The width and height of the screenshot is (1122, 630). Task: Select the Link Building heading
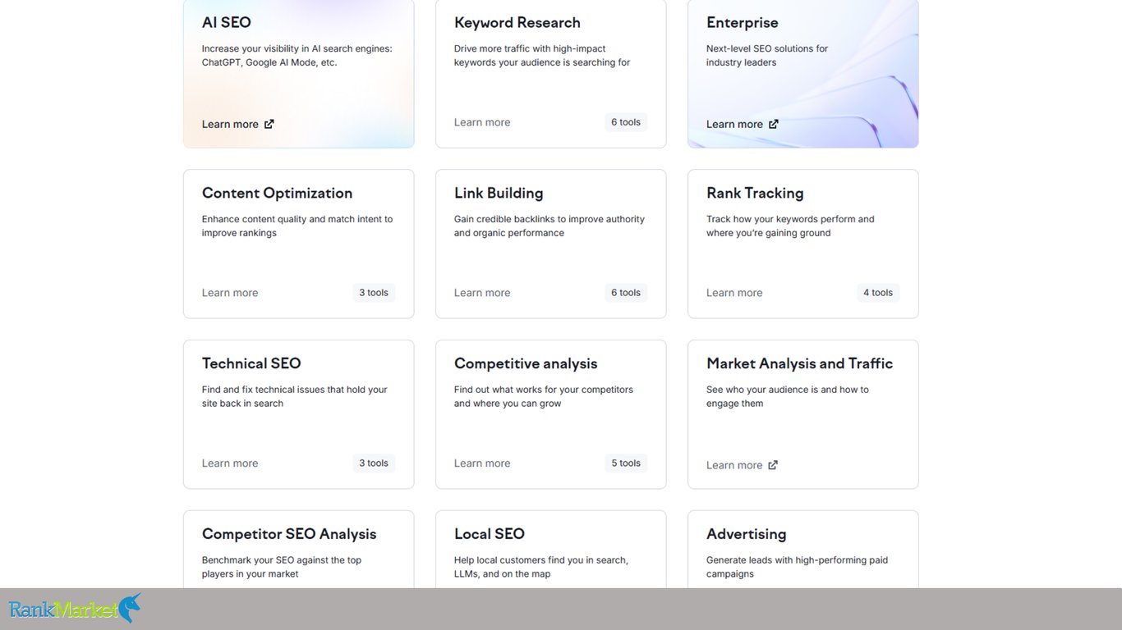[499, 194]
